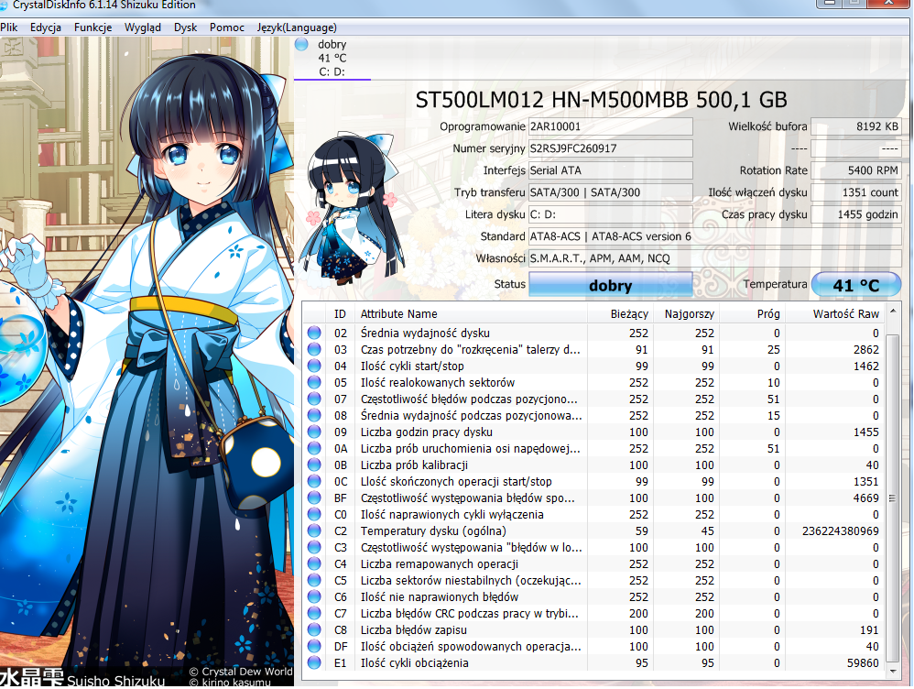Click status circle for attribute 07

(x=314, y=399)
